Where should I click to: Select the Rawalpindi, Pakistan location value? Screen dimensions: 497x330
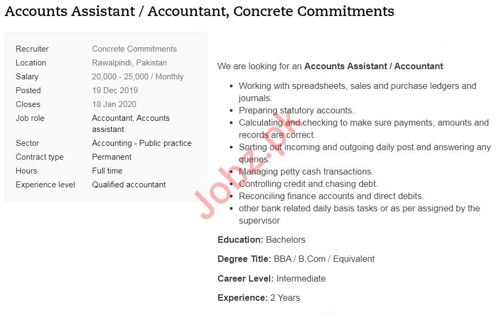point(129,63)
